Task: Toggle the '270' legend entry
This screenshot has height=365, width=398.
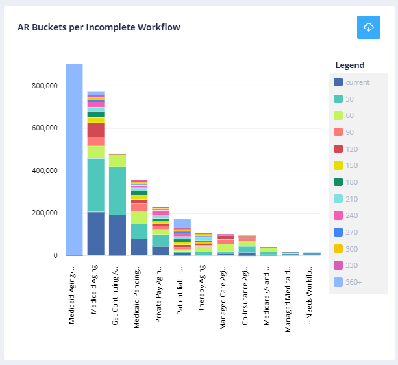Action: pyautogui.click(x=351, y=232)
